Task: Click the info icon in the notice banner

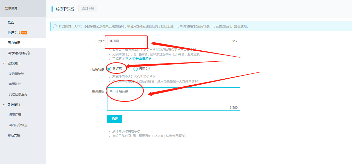Action: coord(55,26)
